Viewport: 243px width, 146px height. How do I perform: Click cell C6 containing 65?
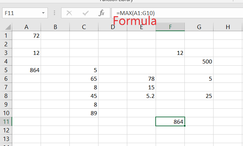pyautogui.click(x=84, y=79)
